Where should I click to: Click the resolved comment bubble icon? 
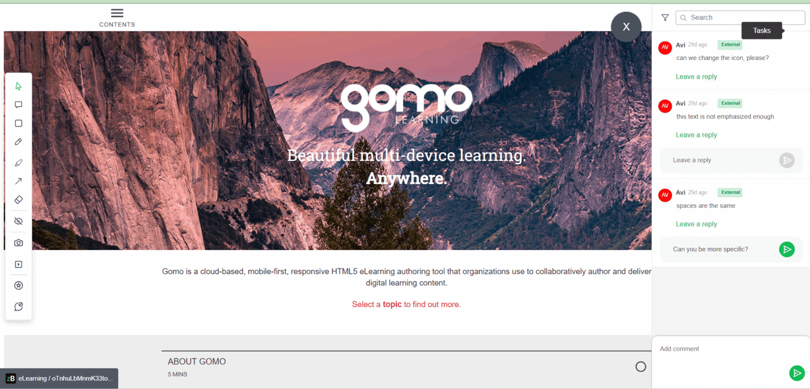[18, 307]
